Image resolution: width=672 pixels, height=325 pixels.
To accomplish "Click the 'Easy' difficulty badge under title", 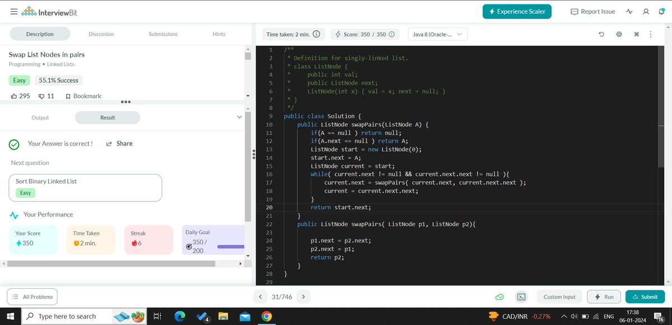I will pyautogui.click(x=20, y=81).
